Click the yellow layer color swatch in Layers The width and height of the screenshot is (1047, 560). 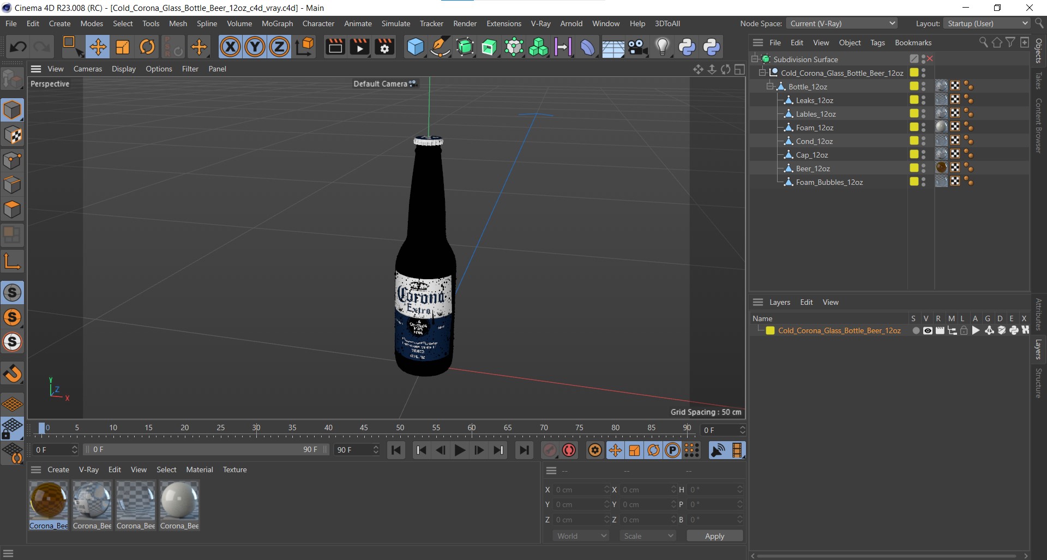tap(770, 330)
